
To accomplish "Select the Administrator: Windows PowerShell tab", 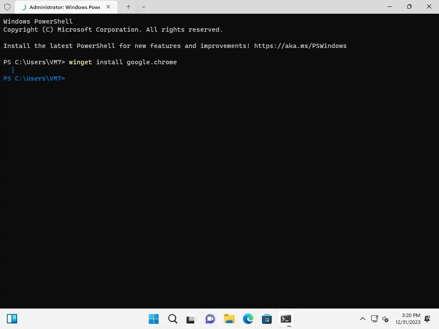I will [x=66, y=7].
